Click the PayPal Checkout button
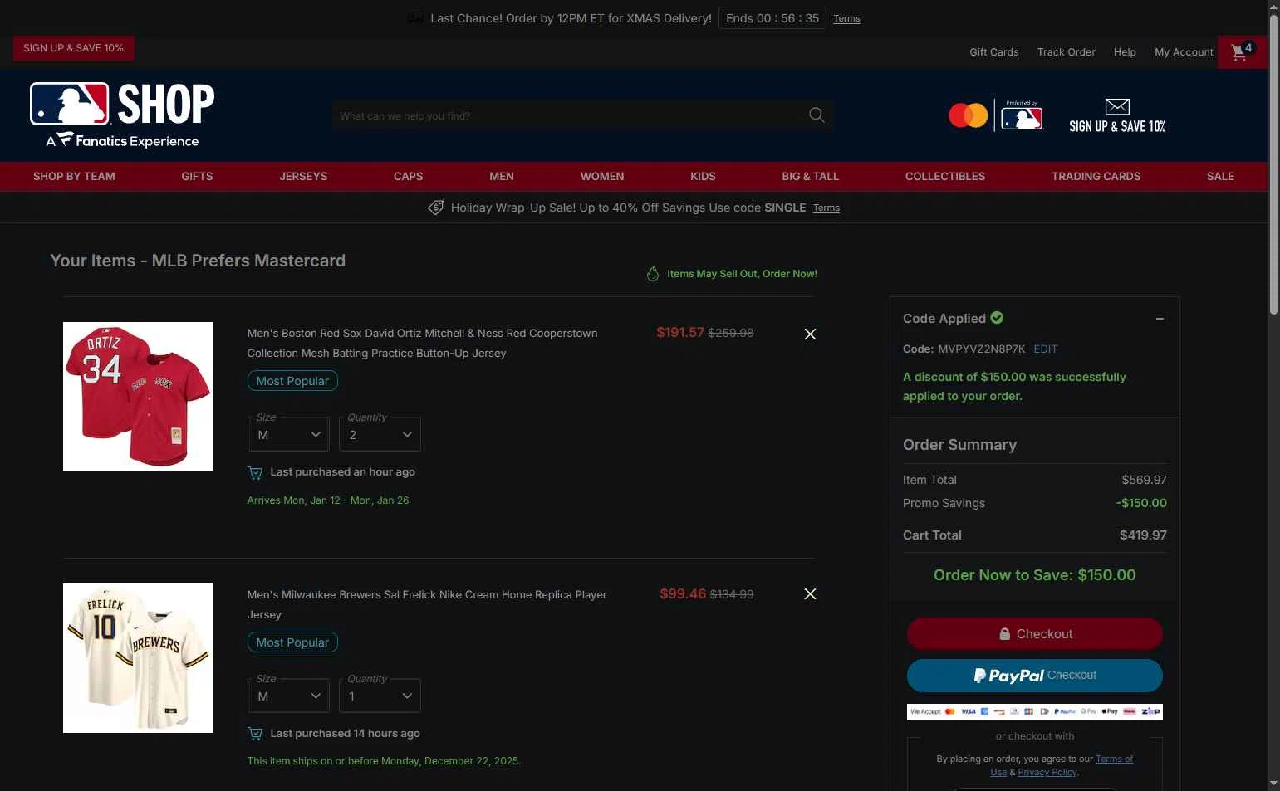 1034,676
